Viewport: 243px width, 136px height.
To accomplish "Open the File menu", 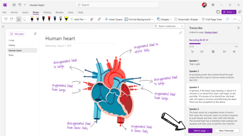I will pyautogui.click(x=4, y=12).
